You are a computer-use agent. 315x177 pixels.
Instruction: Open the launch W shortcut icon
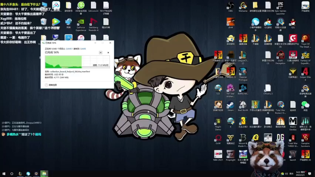(x=293, y=154)
